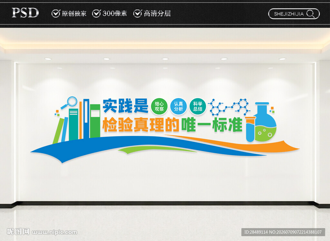Click the checkmark beside 300像素
Viewport: 330px width, 241px height.
click(97, 13)
